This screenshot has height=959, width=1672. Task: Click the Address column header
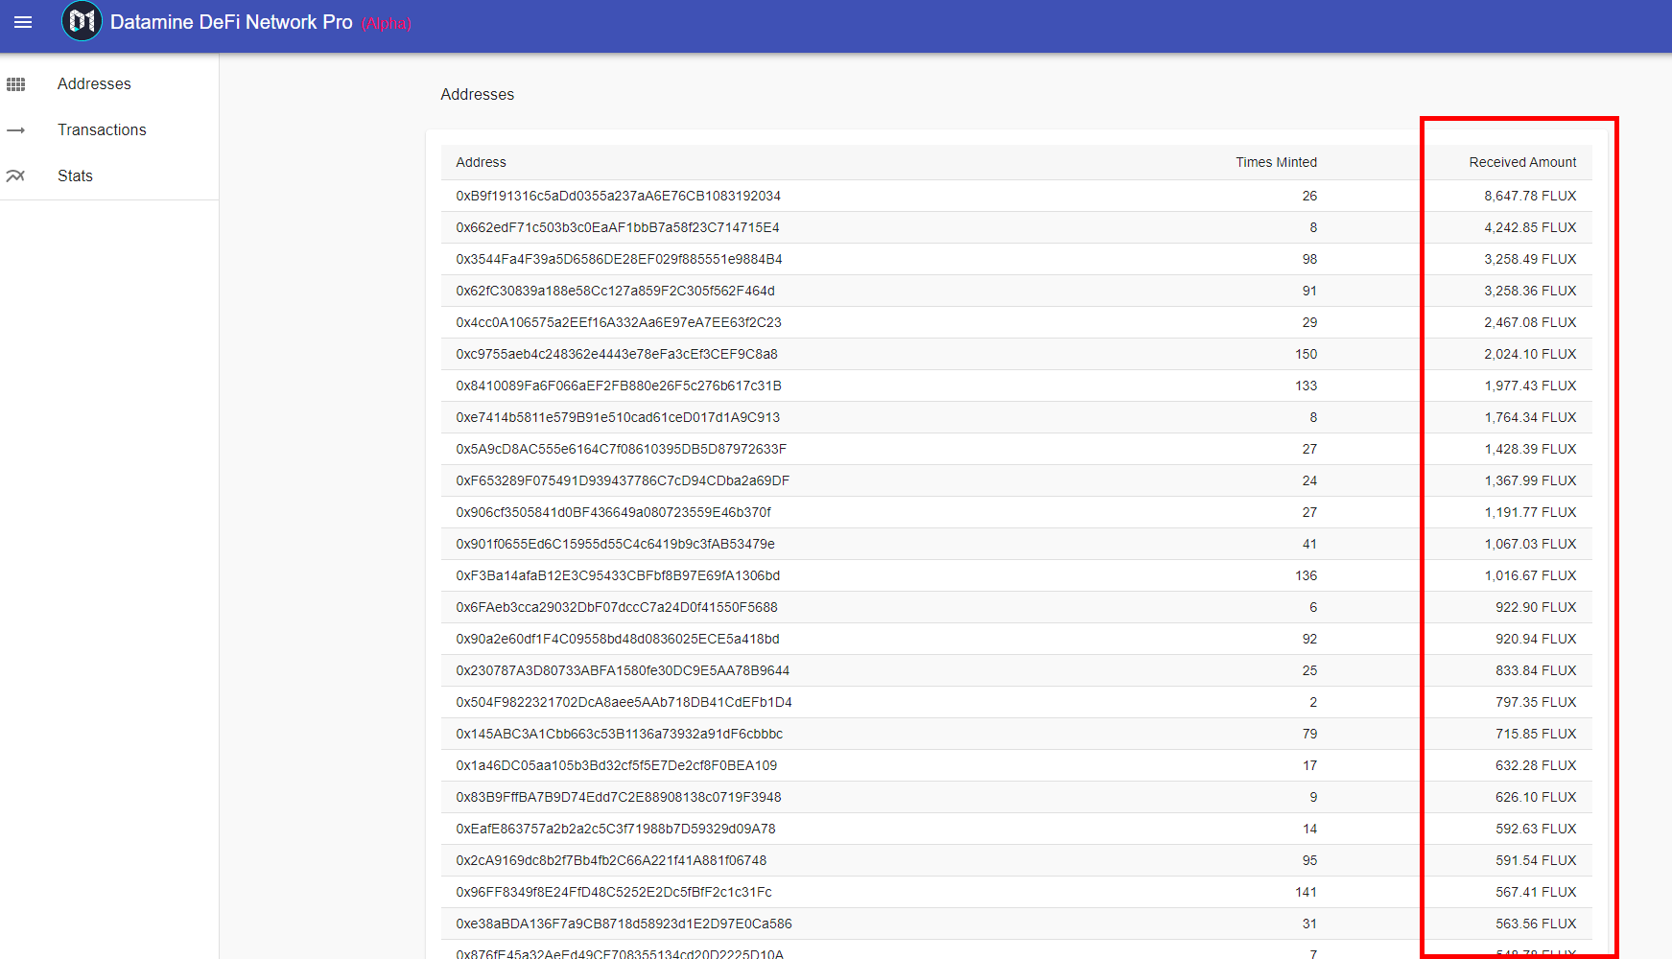481,162
